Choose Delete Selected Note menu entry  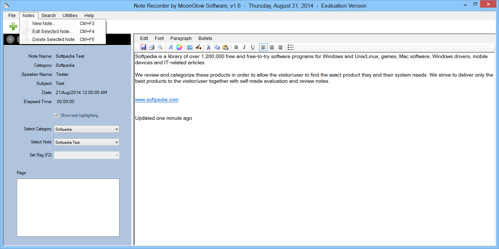(x=63, y=40)
